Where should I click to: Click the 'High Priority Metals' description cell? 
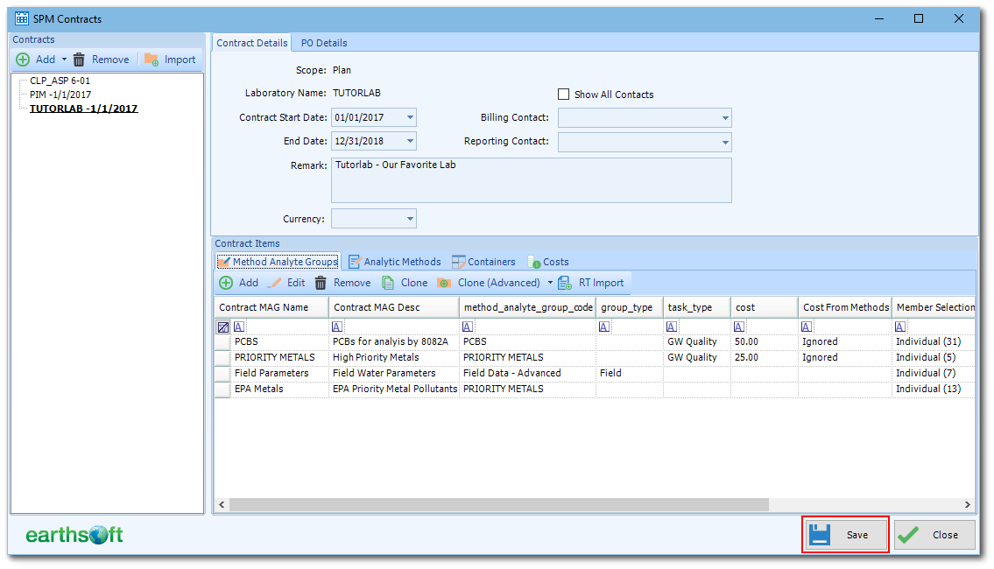point(394,357)
